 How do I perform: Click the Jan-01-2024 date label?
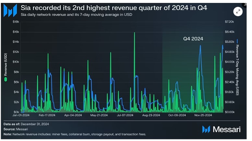pyautogui.click(x=21, y=115)
